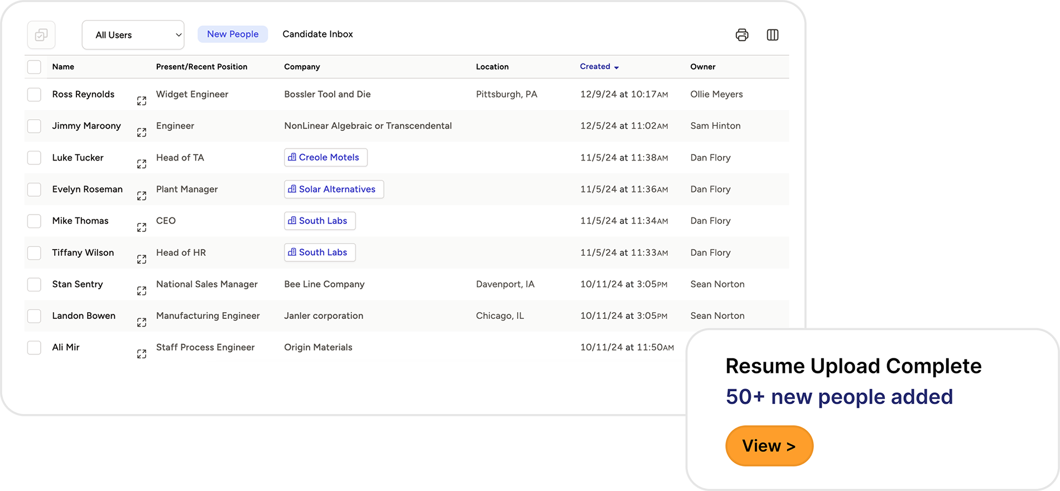The image size is (1060, 491).
Task: Open the Solar Alternatives company link
Action: 334,189
